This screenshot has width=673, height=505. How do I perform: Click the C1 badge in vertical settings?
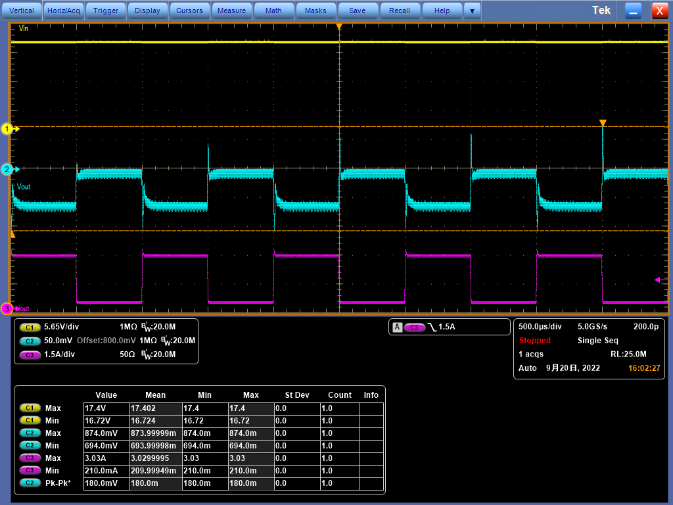pyautogui.click(x=30, y=327)
